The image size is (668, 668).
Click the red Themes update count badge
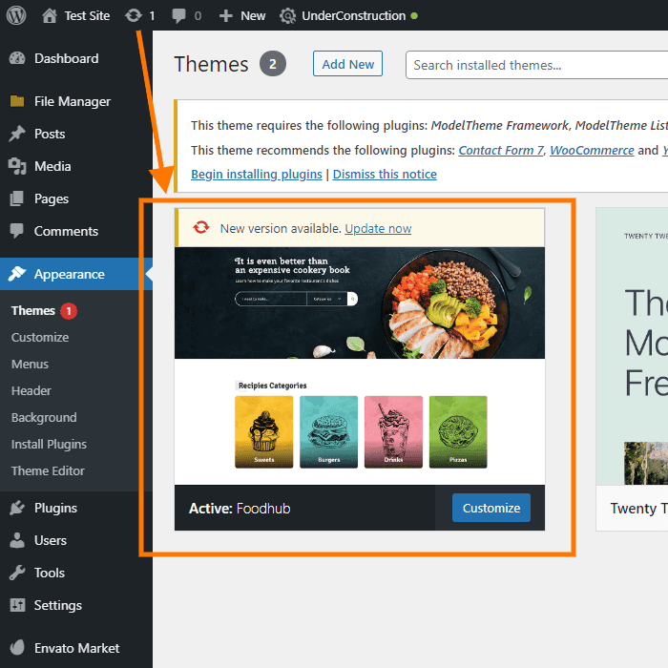[x=69, y=311]
